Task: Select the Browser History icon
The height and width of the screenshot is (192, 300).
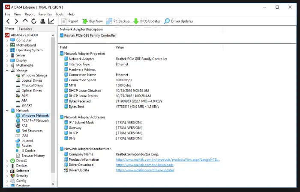Action: (x=18, y=156)
